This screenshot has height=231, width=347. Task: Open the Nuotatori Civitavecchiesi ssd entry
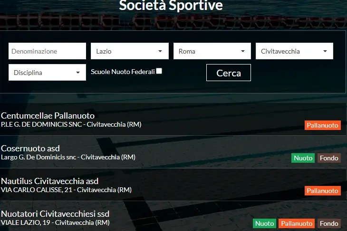[x=55, y=214]
